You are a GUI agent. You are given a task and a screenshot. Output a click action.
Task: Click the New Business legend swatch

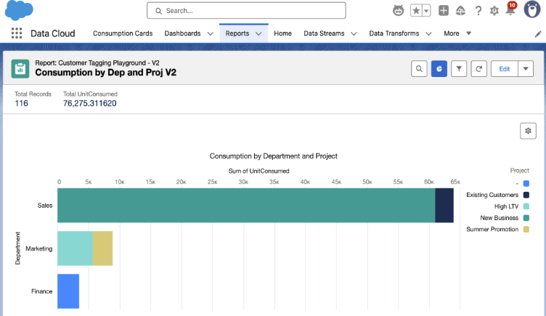tap(526, 218)
